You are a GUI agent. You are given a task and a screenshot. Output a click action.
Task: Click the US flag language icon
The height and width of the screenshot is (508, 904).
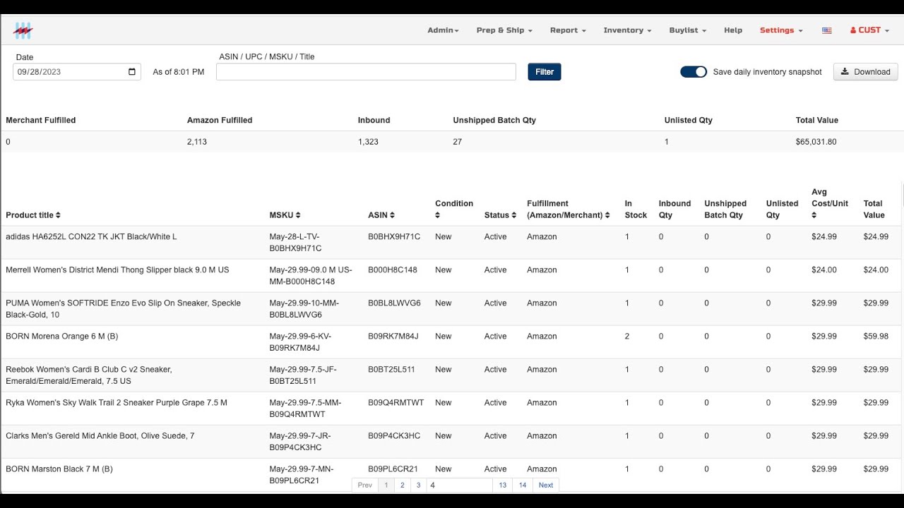tap(827, 30)
